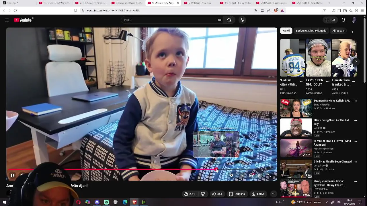Start voice search with the microphone
Screen dimensions: 367x206
pos(242,20)
